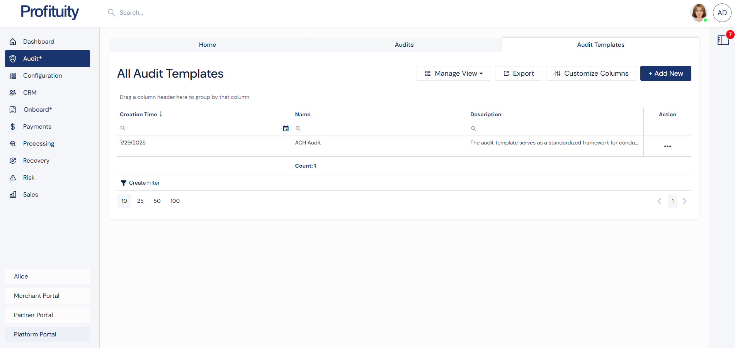The height and width of the screenshot is (348, 735).
Task: Select page size 100 for the table
Action: tap(175, 201)
